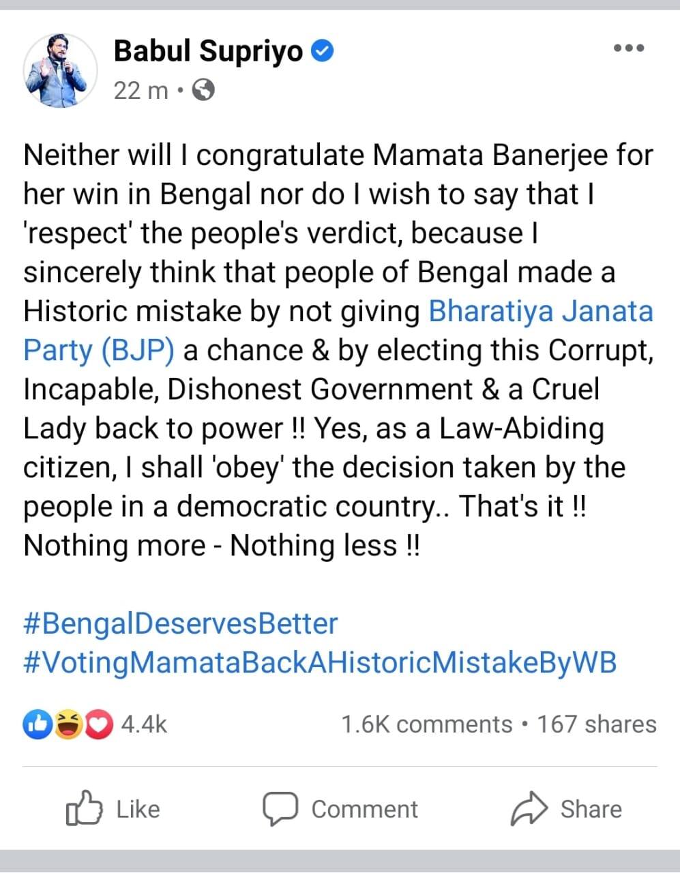Tap the Comment speech bubble button

point(340,809)
